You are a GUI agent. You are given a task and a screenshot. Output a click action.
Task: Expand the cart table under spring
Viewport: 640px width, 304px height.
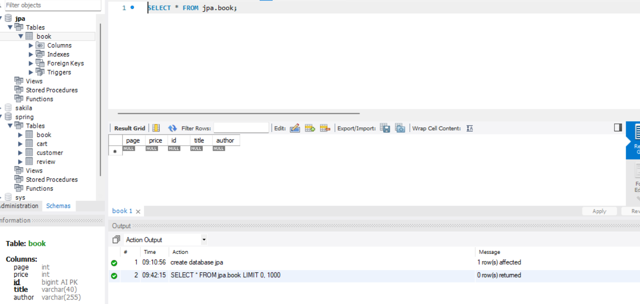coord(20,144)
